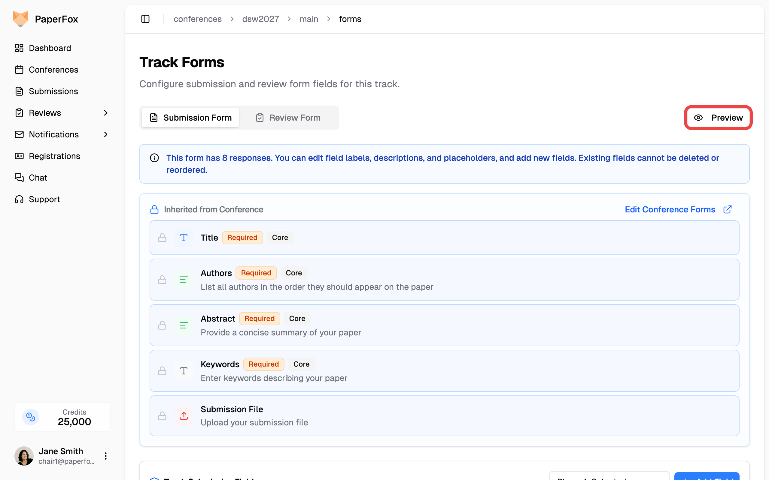Click the Dashboard grid icon

point(19,48)
